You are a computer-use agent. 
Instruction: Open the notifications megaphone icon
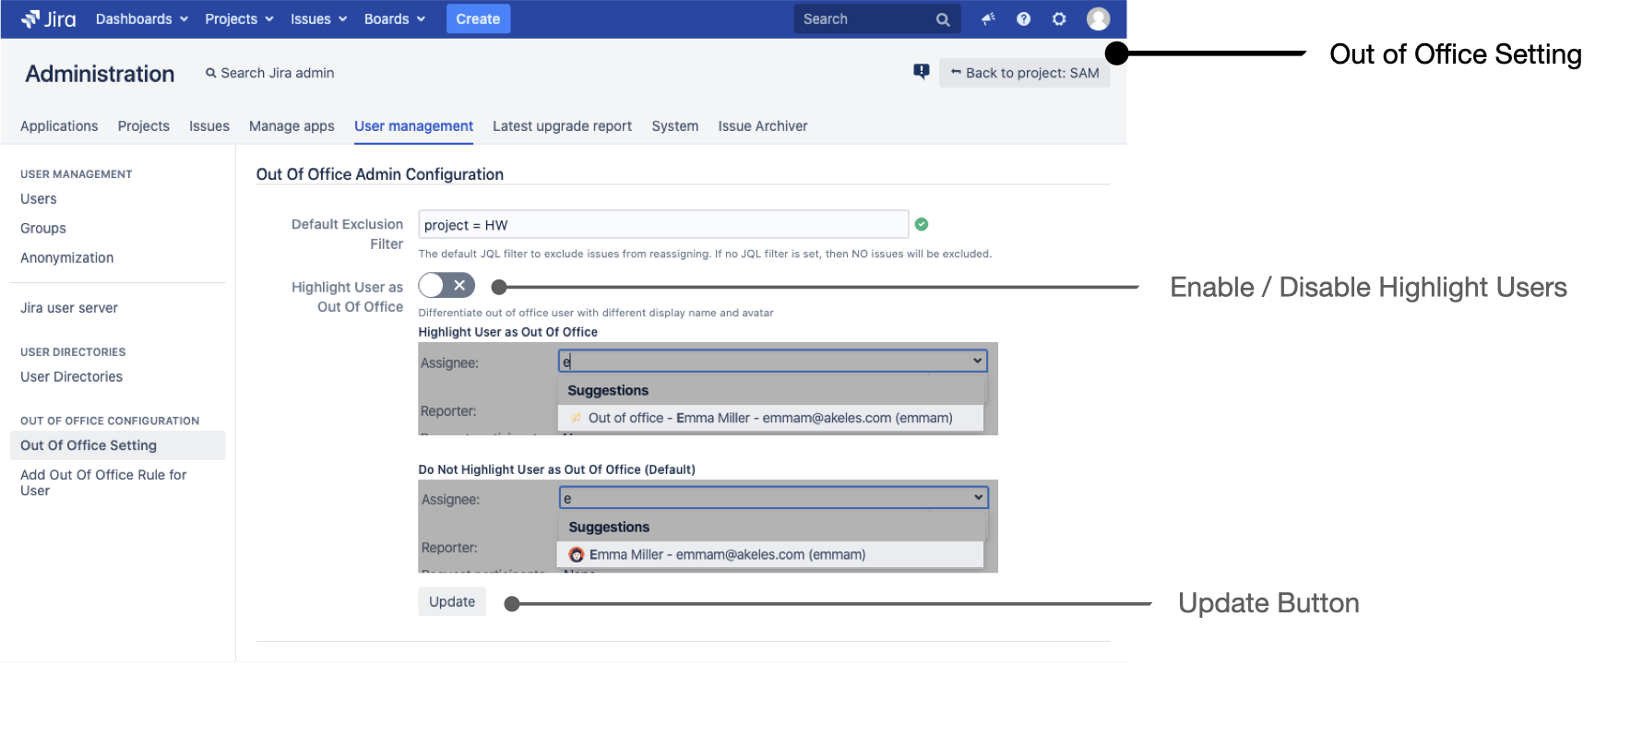tap(988, 19)
